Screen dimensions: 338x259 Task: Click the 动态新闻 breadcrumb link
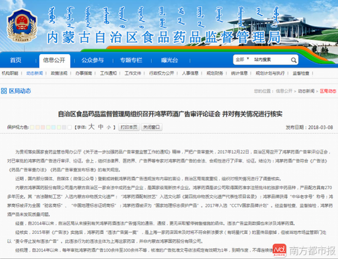click(306, 91)
